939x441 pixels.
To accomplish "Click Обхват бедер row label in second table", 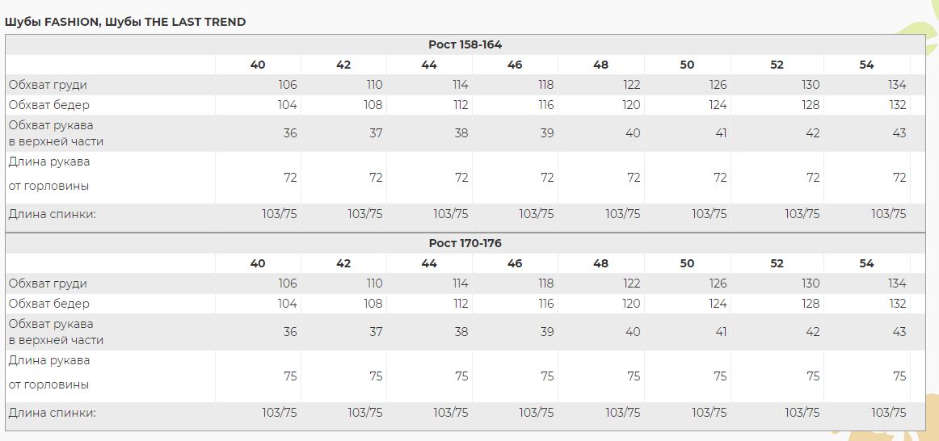I will 49,304.
